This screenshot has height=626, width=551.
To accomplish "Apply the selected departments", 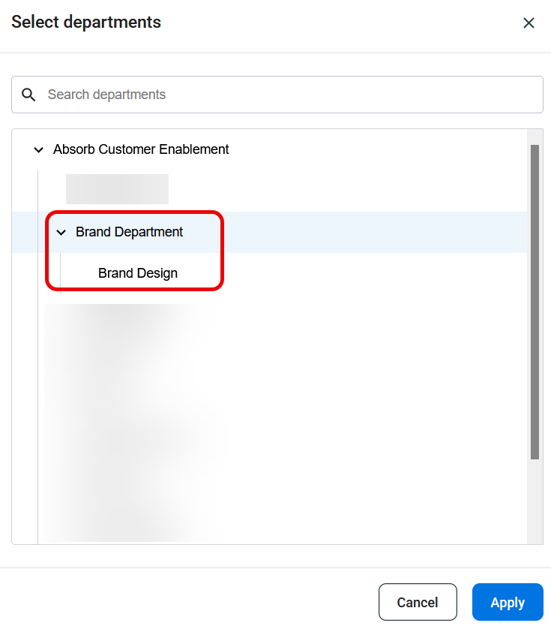I will tap(508, 602).
